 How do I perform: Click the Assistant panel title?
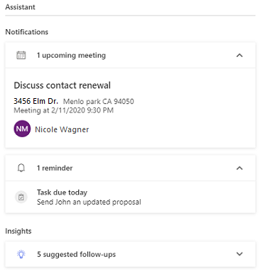click(20, 7)
